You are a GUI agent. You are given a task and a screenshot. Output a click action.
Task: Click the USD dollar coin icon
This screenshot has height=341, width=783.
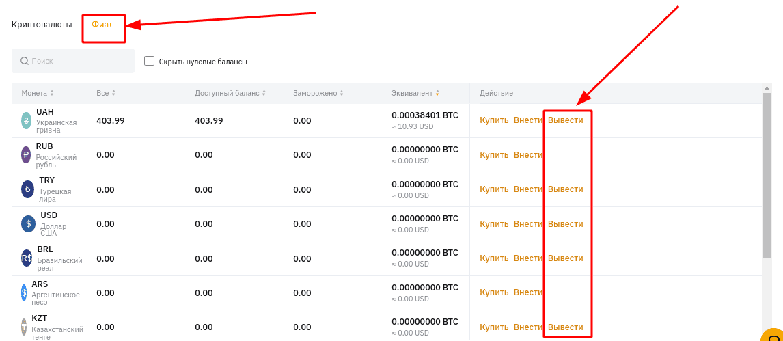[x=29, y=224]
